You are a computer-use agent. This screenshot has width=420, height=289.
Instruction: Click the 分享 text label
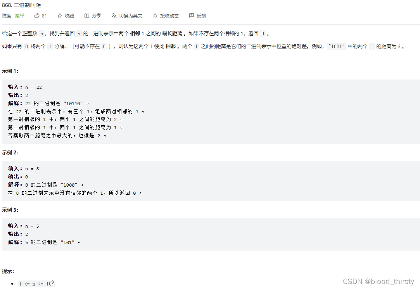pyautogui.click(x=97, y=16)
